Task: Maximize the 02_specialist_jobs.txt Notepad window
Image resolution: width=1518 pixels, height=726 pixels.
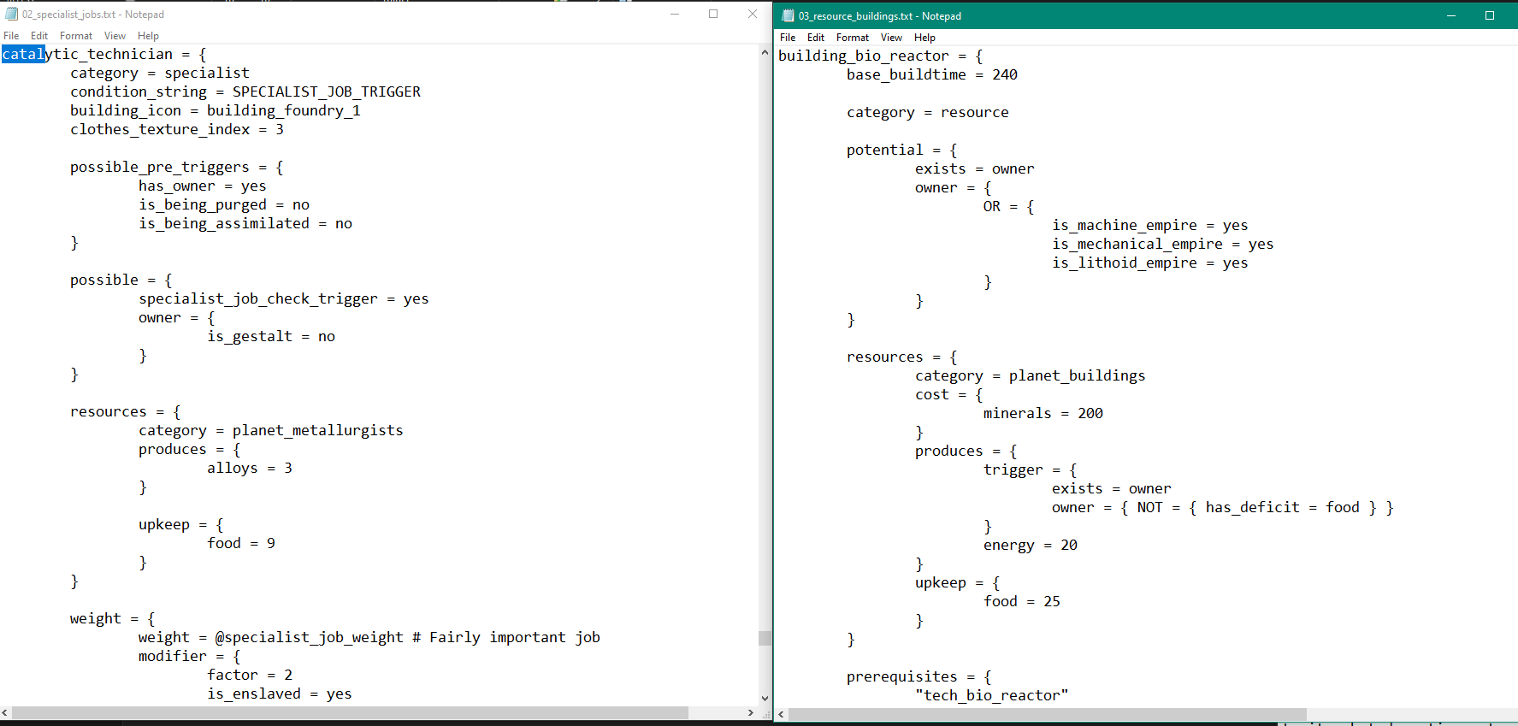Action: pyautogui.click(x=713, y=15)
